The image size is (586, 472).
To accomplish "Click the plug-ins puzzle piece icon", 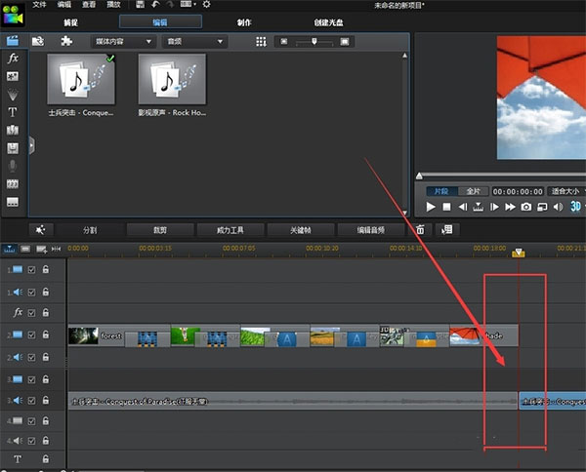I will click(x=66, y=42).
